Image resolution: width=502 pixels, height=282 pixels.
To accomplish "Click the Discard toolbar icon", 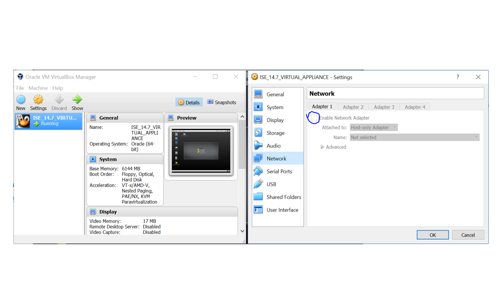I will [59, 100].
